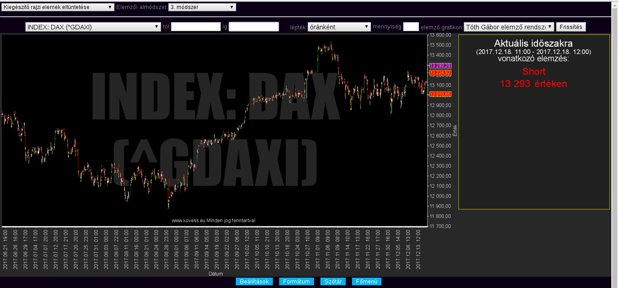Click the 'tól' start date field
The image size is (619, 288).
195,27
